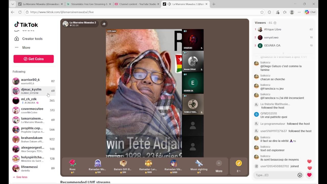327x184 pixels.
Task: Click the TikTok logo
Action: (x=26, y=25)
